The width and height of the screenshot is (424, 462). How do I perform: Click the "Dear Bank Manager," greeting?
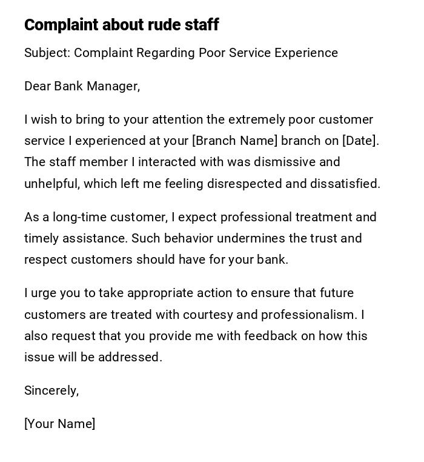82,86
